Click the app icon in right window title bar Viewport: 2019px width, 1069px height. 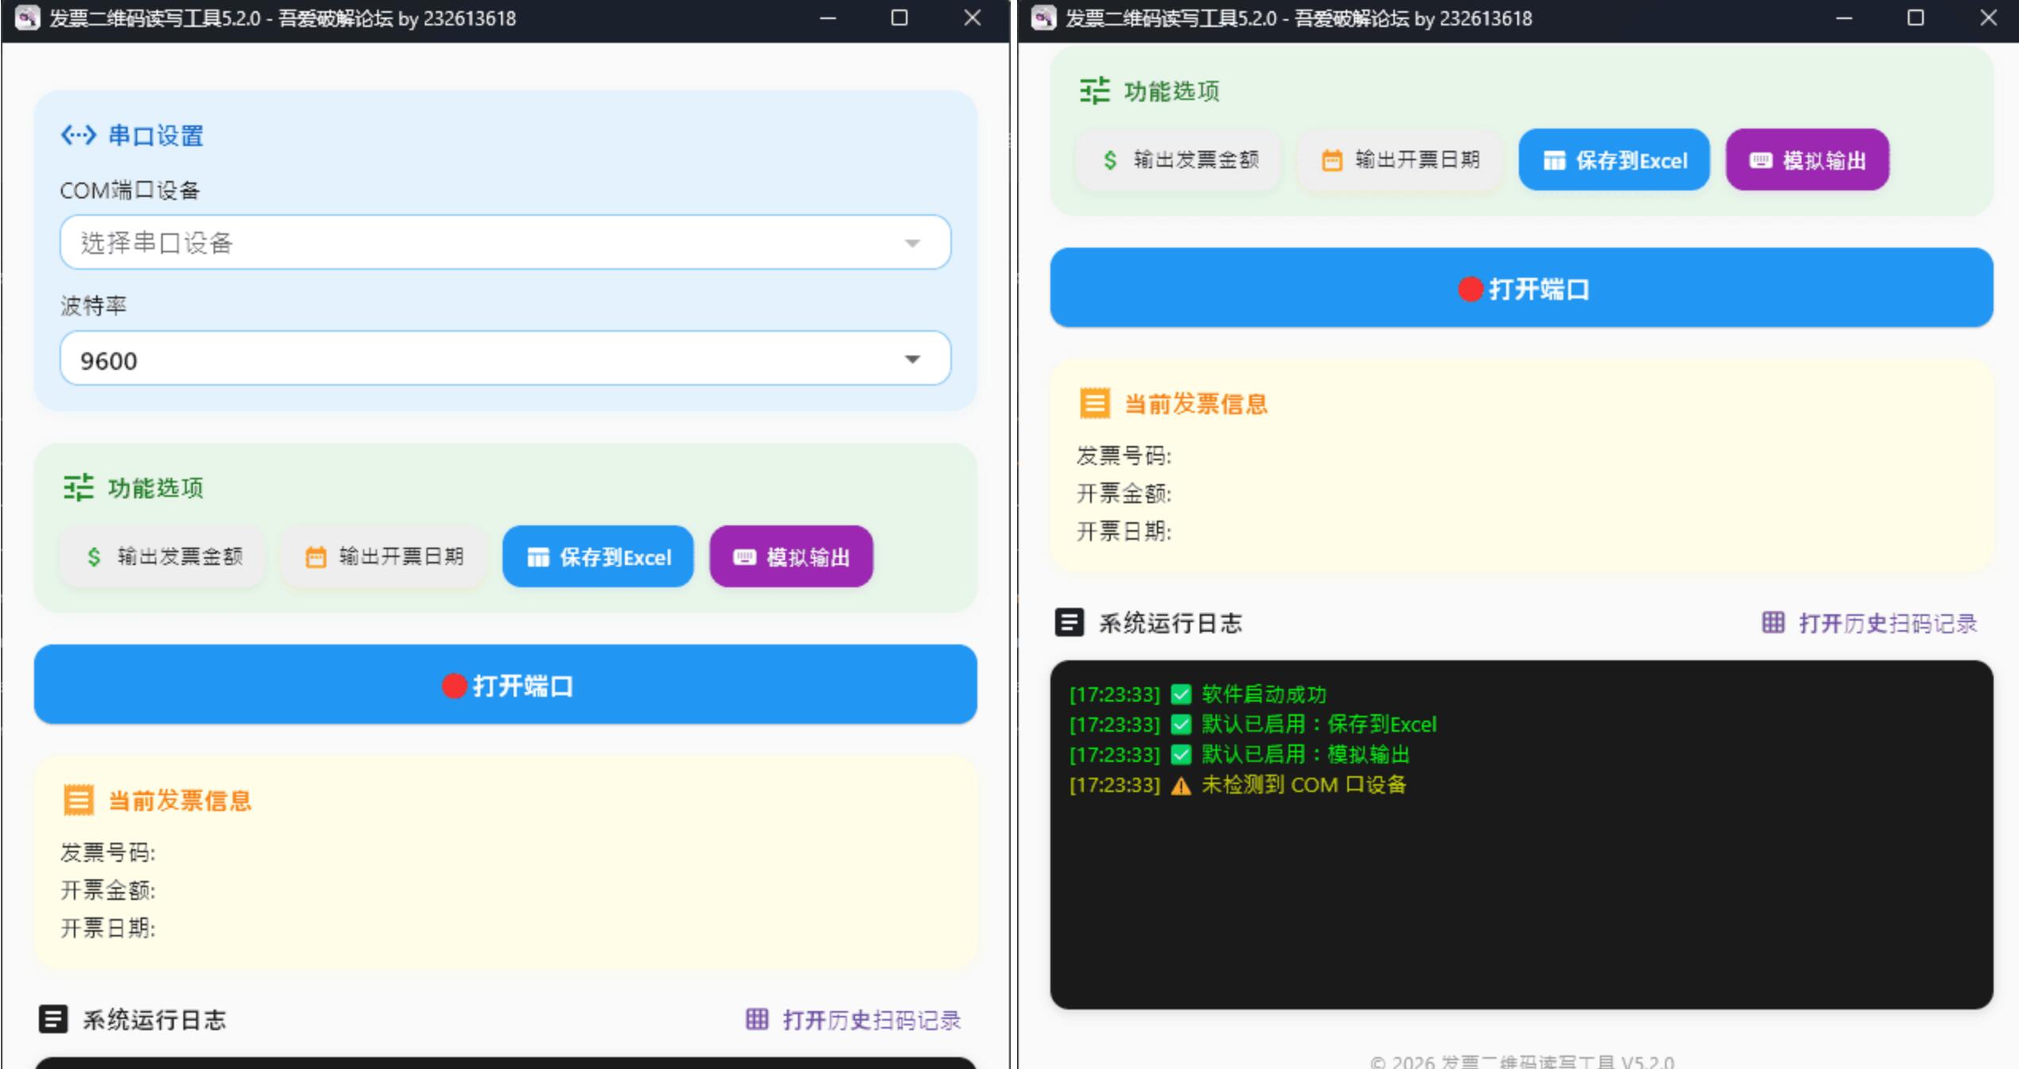1044,17
